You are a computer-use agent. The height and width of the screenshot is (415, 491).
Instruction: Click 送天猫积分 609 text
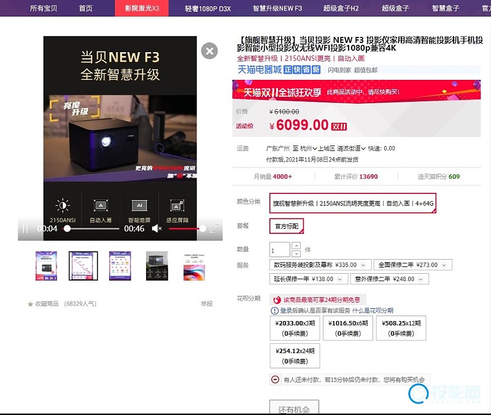point(438,177)
